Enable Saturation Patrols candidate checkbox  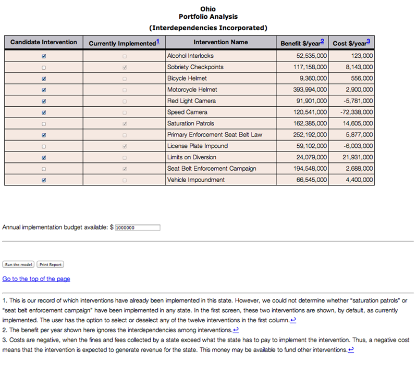tap(44, 124)
